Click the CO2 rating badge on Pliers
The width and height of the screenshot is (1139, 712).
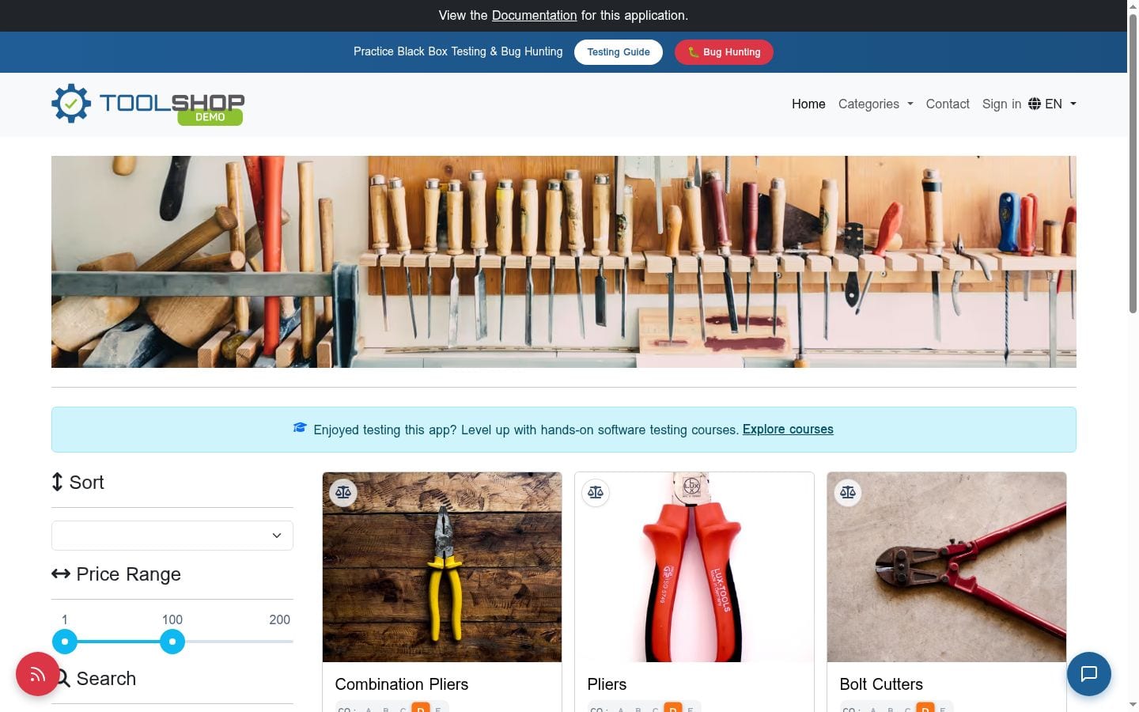coord(645,706)
